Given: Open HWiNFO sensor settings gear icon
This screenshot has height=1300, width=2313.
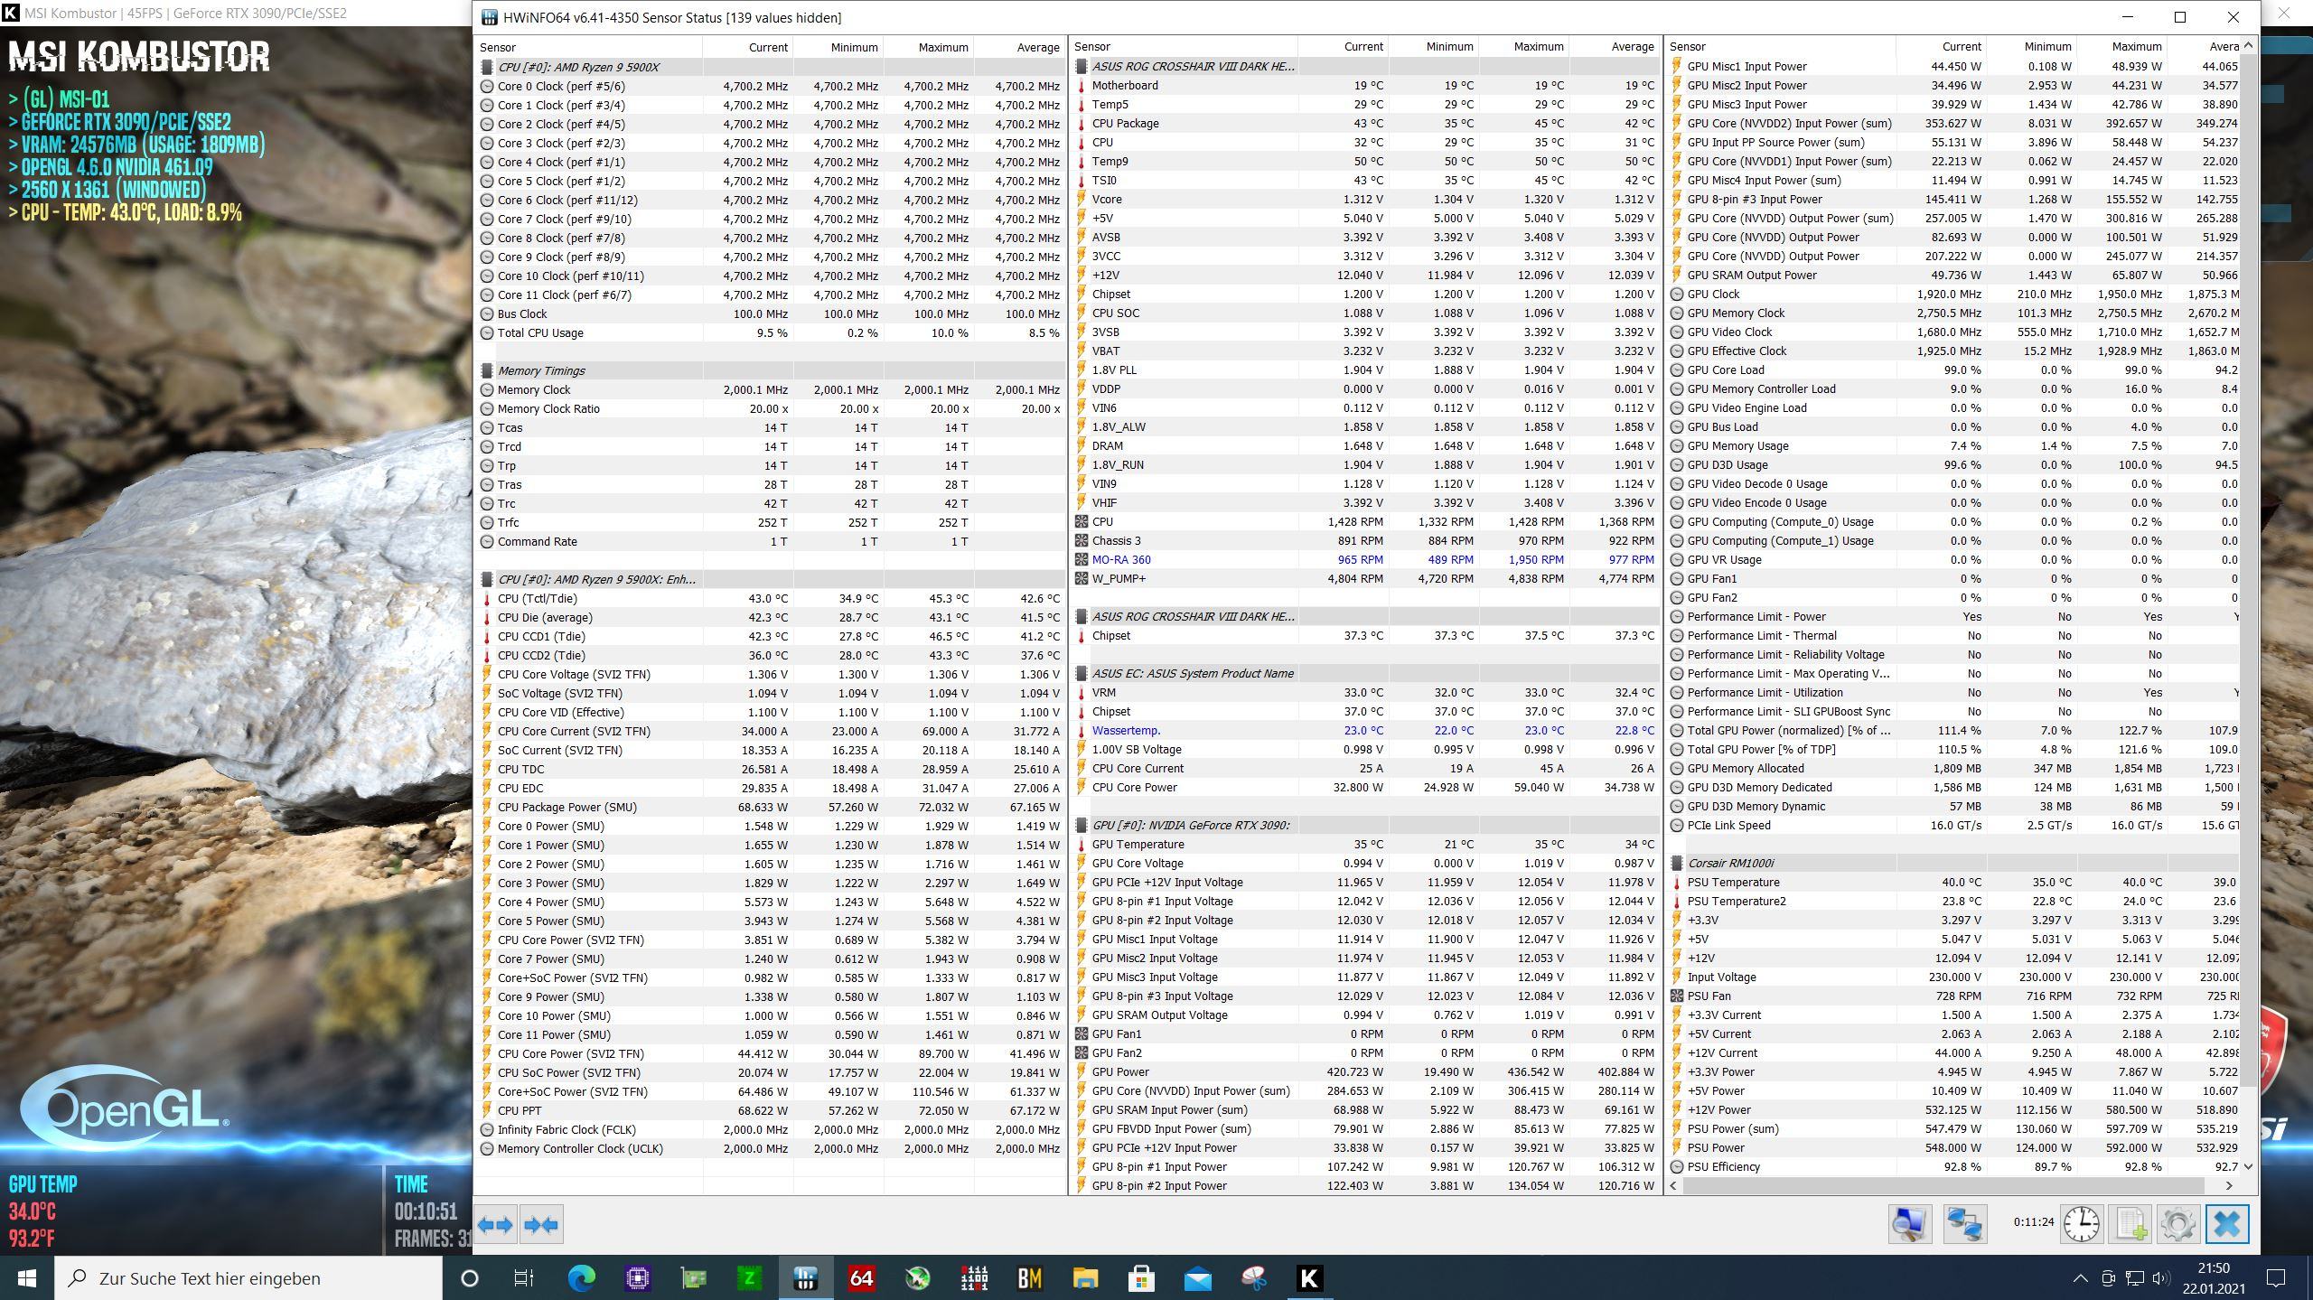Looking at the screenshot, I should click(x=2177, y=1225).
